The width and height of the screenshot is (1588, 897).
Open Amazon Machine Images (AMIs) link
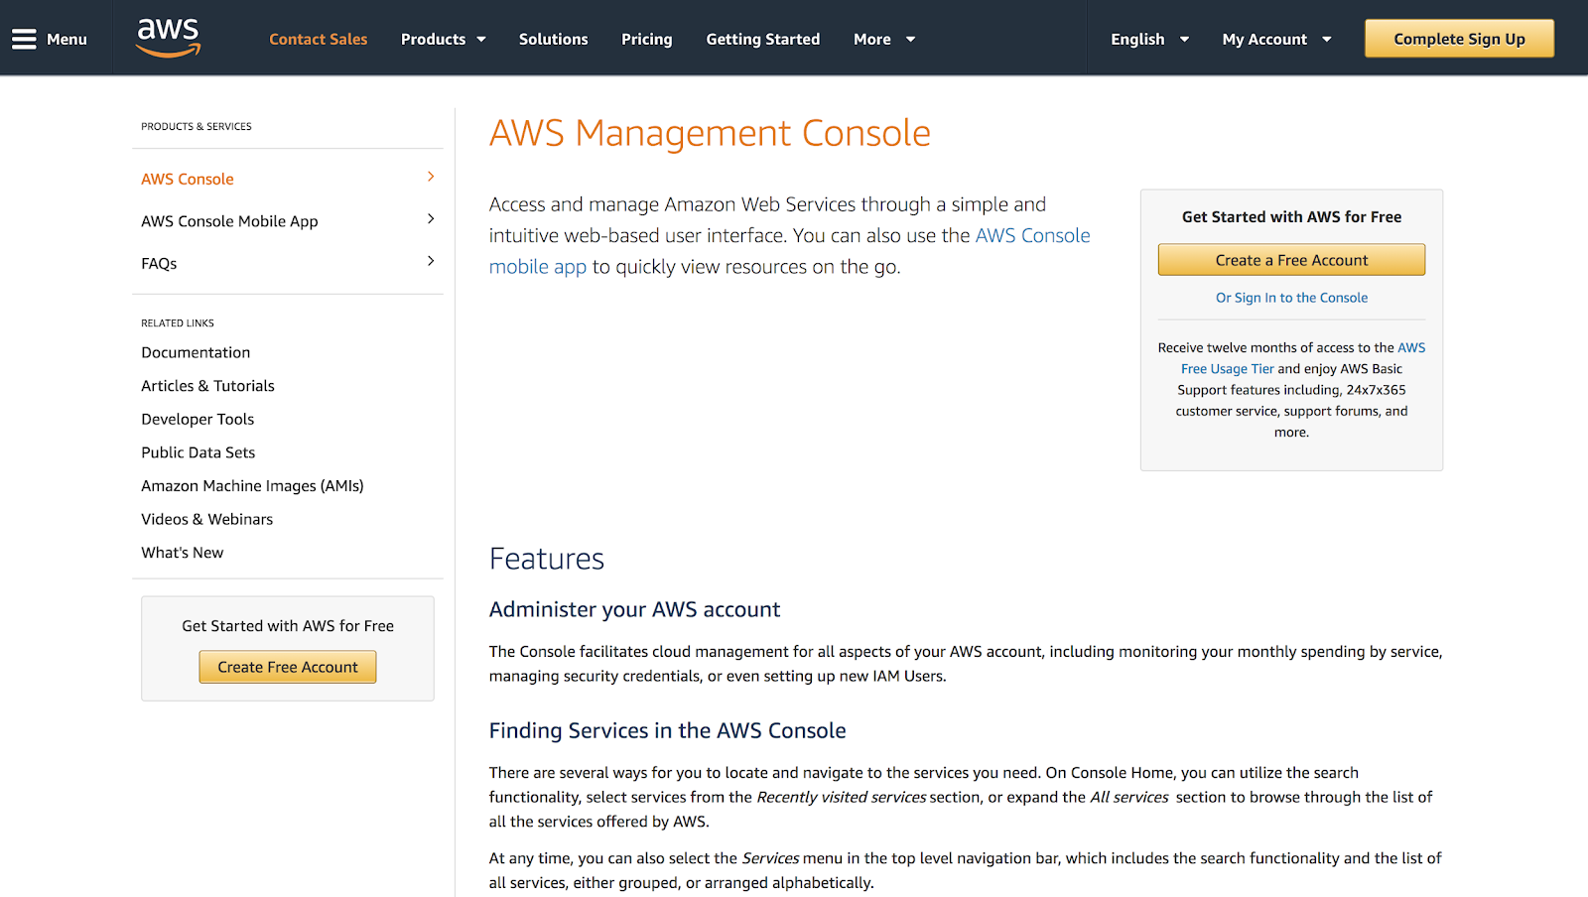[252, 486]
